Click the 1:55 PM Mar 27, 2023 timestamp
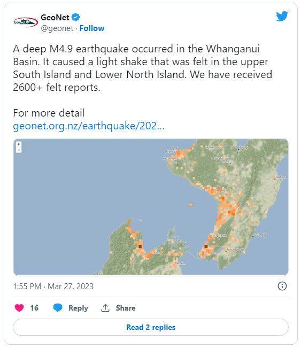This screenshot has height=348, width=301. pyautogui.click(x=53, y=287)
